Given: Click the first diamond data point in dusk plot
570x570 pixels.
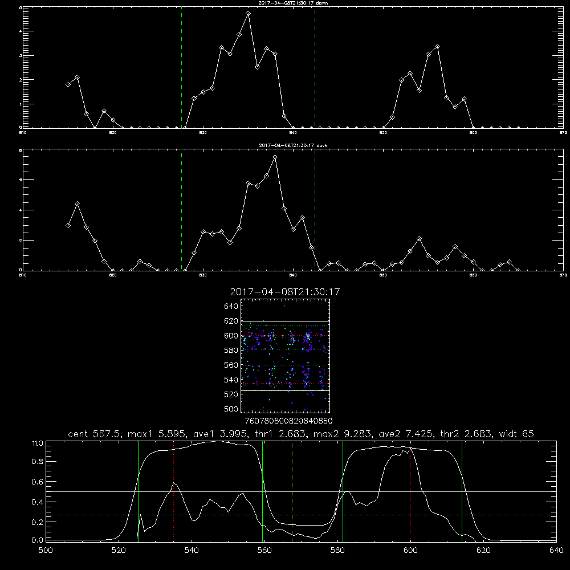Looking at the screenshot, I should pos(68,225).
